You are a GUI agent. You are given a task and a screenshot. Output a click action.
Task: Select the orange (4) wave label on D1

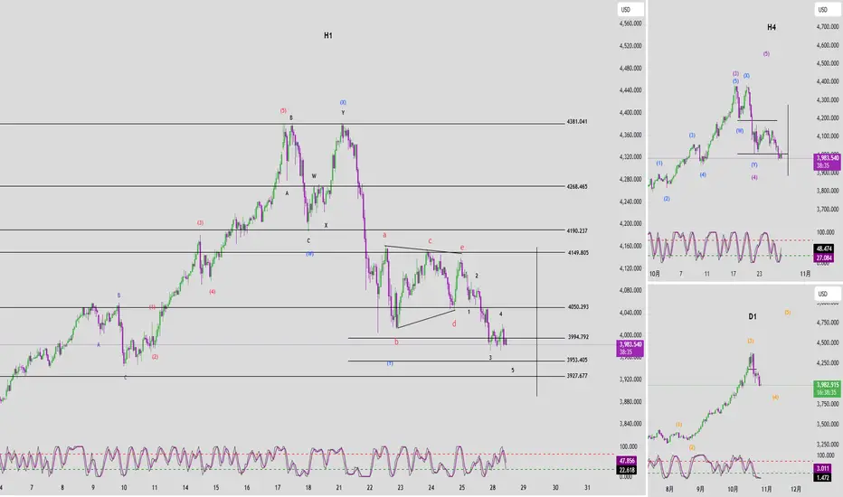775,397
